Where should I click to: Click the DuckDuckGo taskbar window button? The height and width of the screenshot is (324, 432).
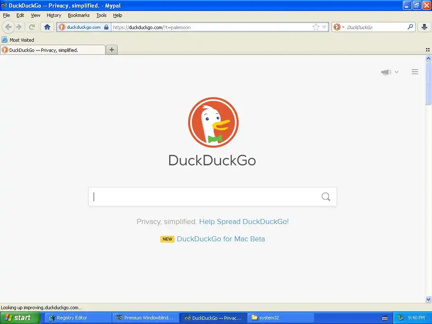coord(213,318)
